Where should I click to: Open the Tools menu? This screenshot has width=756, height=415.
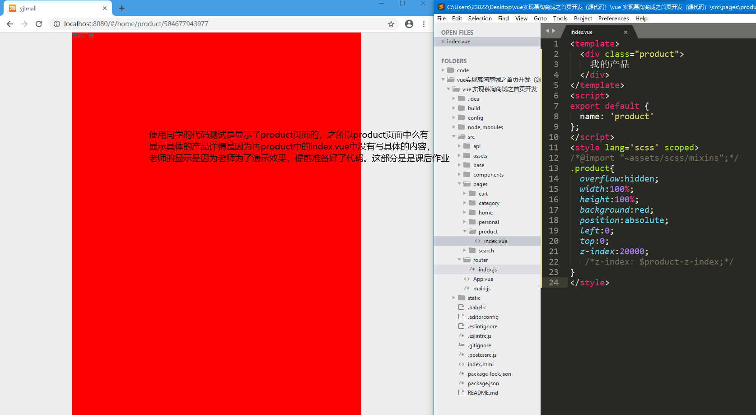pos(560,19)
